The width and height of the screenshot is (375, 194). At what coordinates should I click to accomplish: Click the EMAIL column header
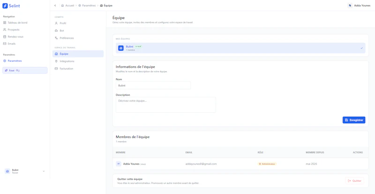click(189, 152)
